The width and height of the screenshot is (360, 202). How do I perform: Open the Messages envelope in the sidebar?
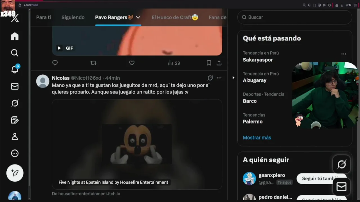[x=15, y=86]
